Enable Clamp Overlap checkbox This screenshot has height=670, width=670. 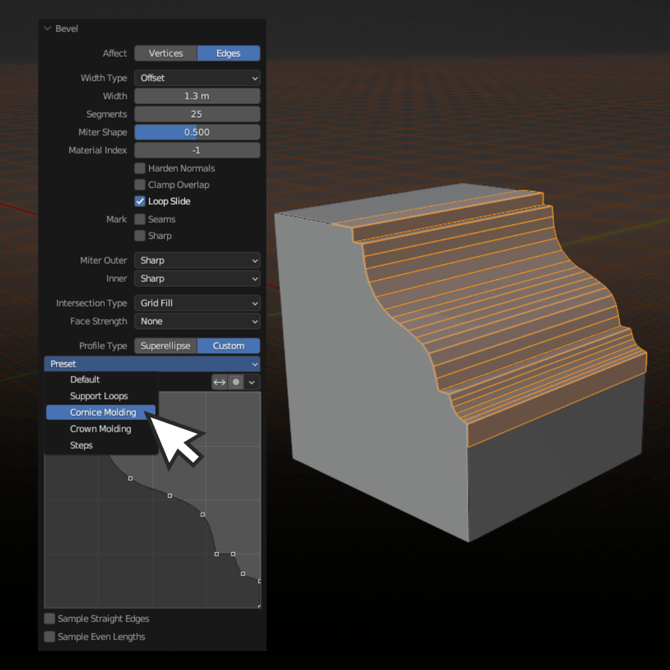(x=140, y=185)
